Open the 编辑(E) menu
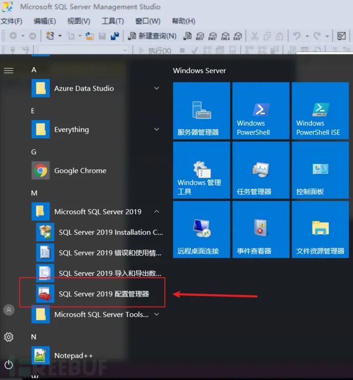The height and width of the screenshot is (380, 353). [x=45, y=21]
